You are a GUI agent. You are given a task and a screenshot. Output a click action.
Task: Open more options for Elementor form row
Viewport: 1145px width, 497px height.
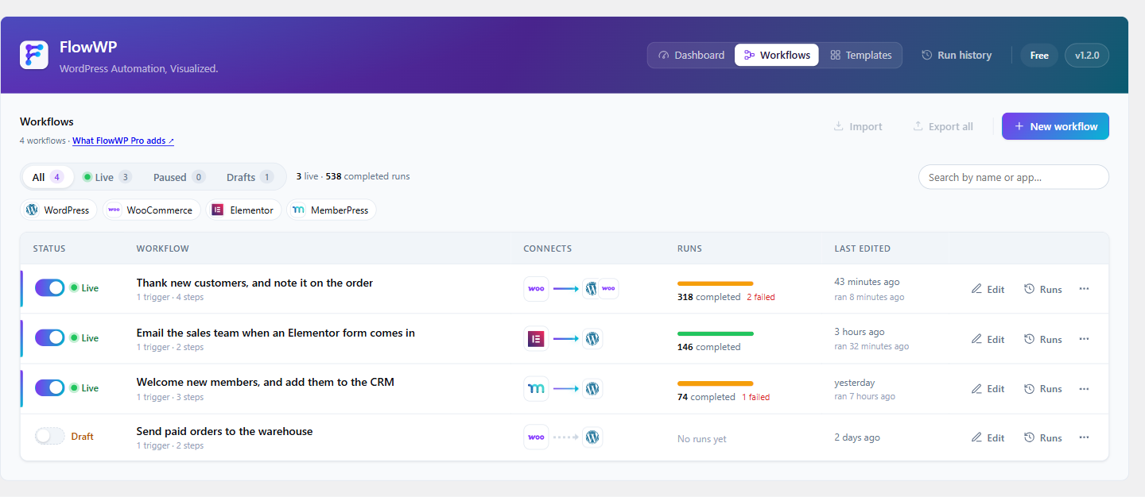coord(1084,339)
